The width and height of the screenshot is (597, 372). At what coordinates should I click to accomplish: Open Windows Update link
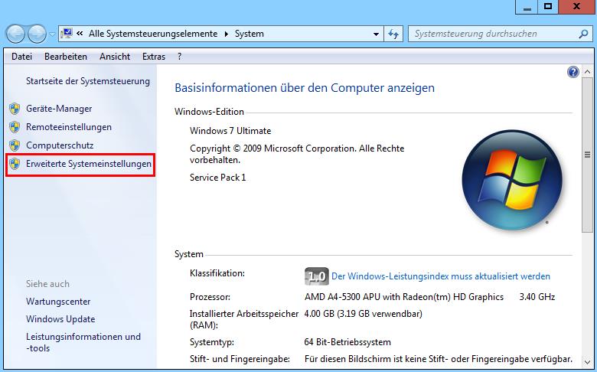point(60,319)
